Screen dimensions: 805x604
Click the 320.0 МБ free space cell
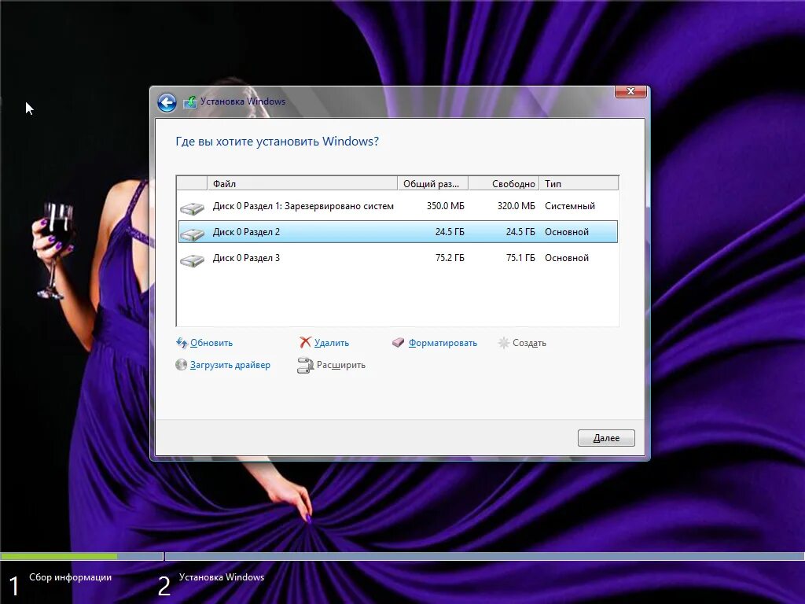(x=516, y=206)
